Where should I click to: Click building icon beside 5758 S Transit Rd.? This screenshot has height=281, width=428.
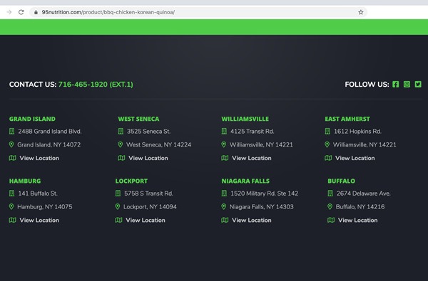pyautogui.click(x=118, y=193)
